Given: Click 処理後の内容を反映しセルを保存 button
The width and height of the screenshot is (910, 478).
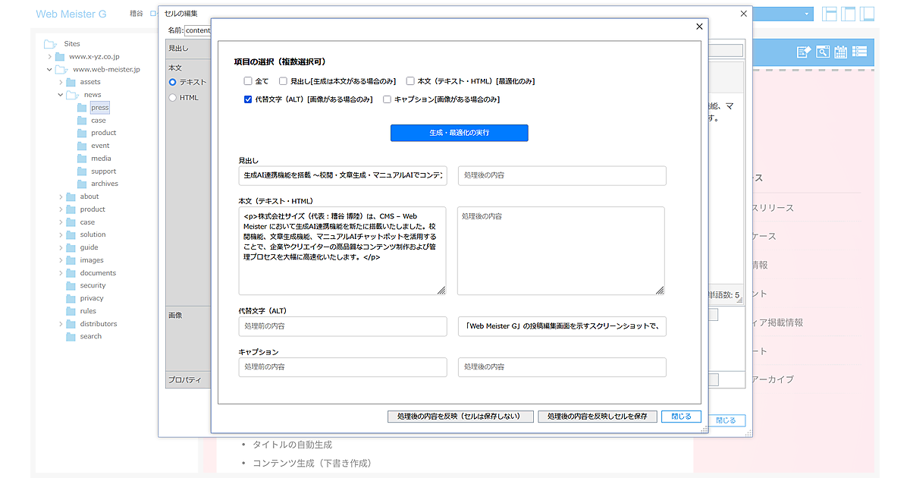Looking at the screenshot, I should pos(597,417).
